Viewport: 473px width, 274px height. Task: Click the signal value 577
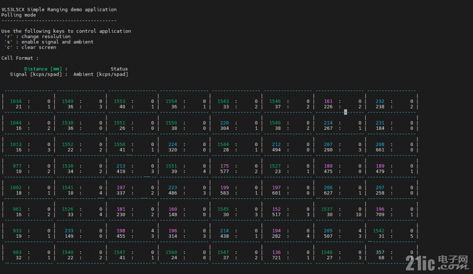[x=224, y=172]
